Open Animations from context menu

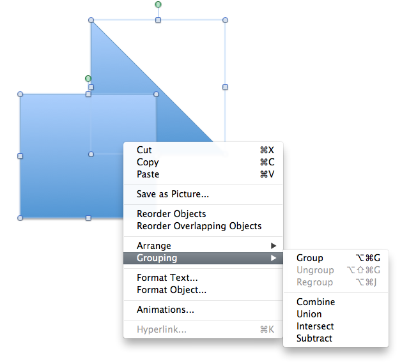coord(166,310)
